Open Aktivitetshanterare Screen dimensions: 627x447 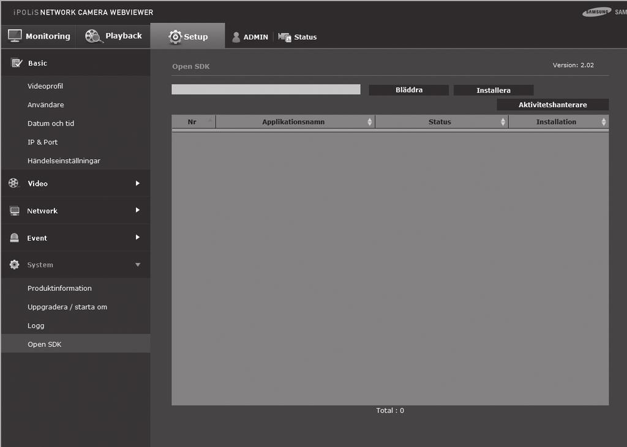tap(553, 105)
